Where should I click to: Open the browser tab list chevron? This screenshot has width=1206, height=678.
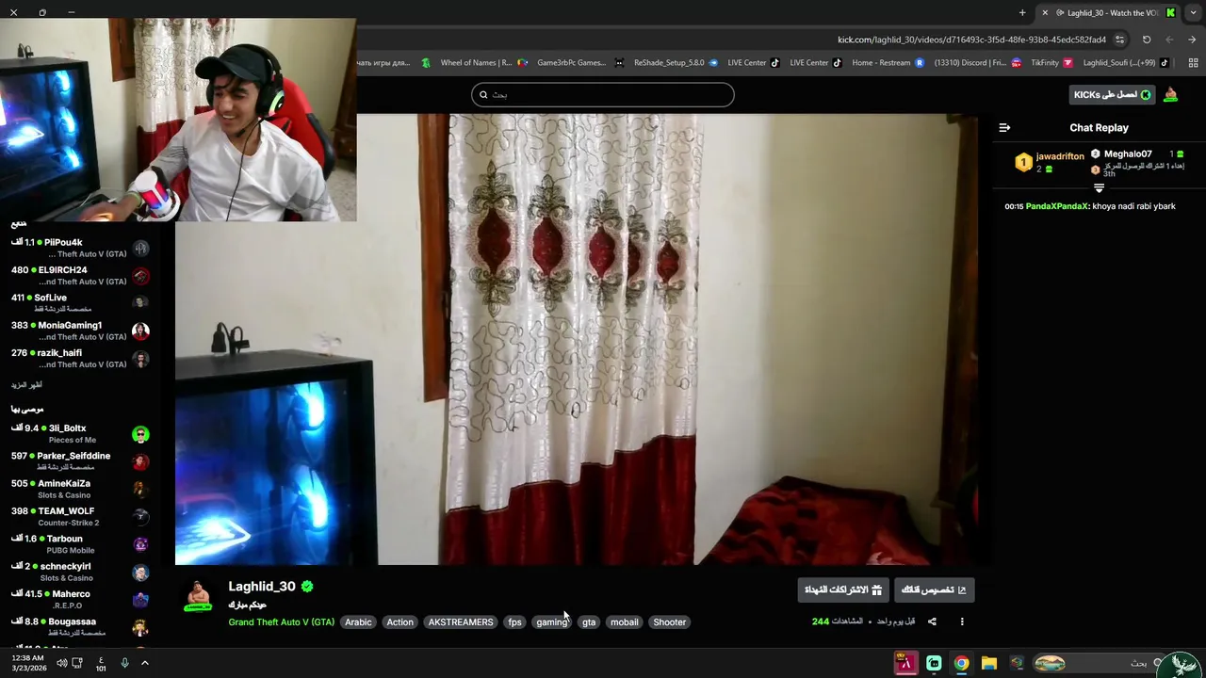1193,12
